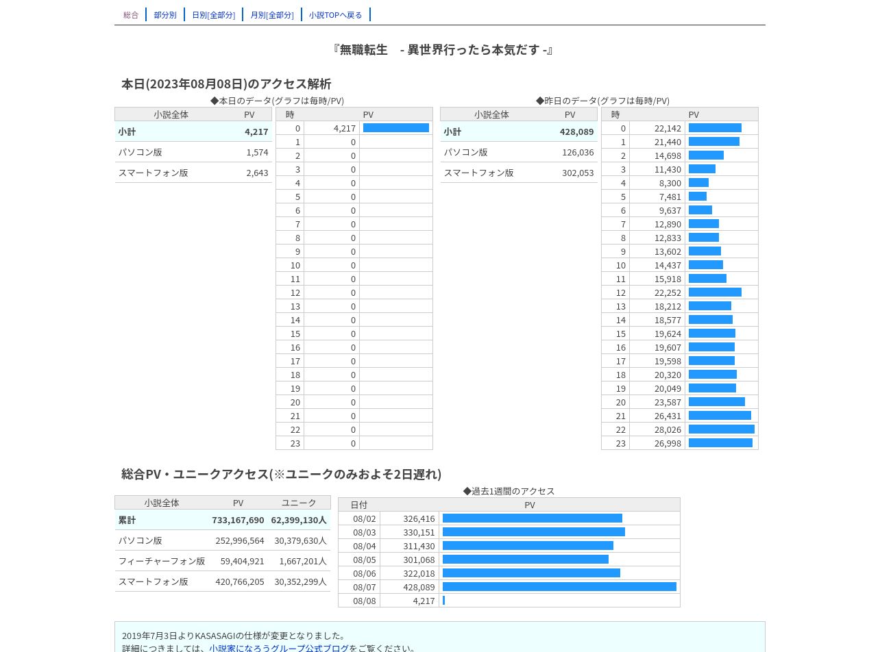This screenshot has height=652, width=880.
Task: Click yesterday's hour 4 value 8,300
Action: point(670,183)
